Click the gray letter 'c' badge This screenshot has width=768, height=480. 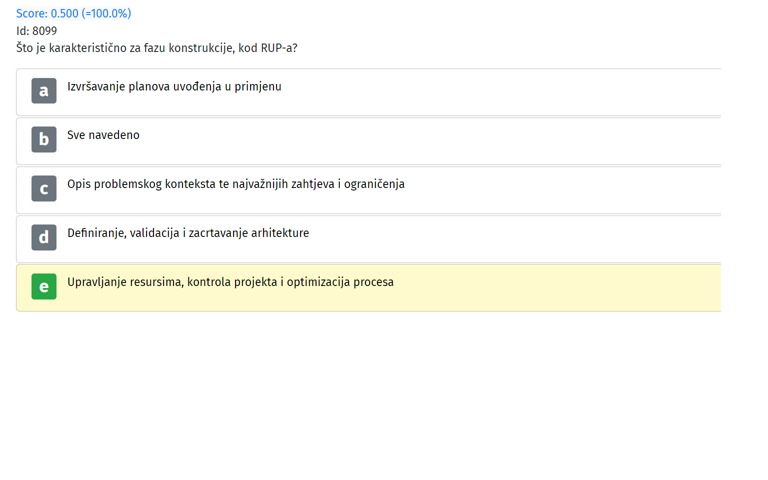[x=44, y=188]
